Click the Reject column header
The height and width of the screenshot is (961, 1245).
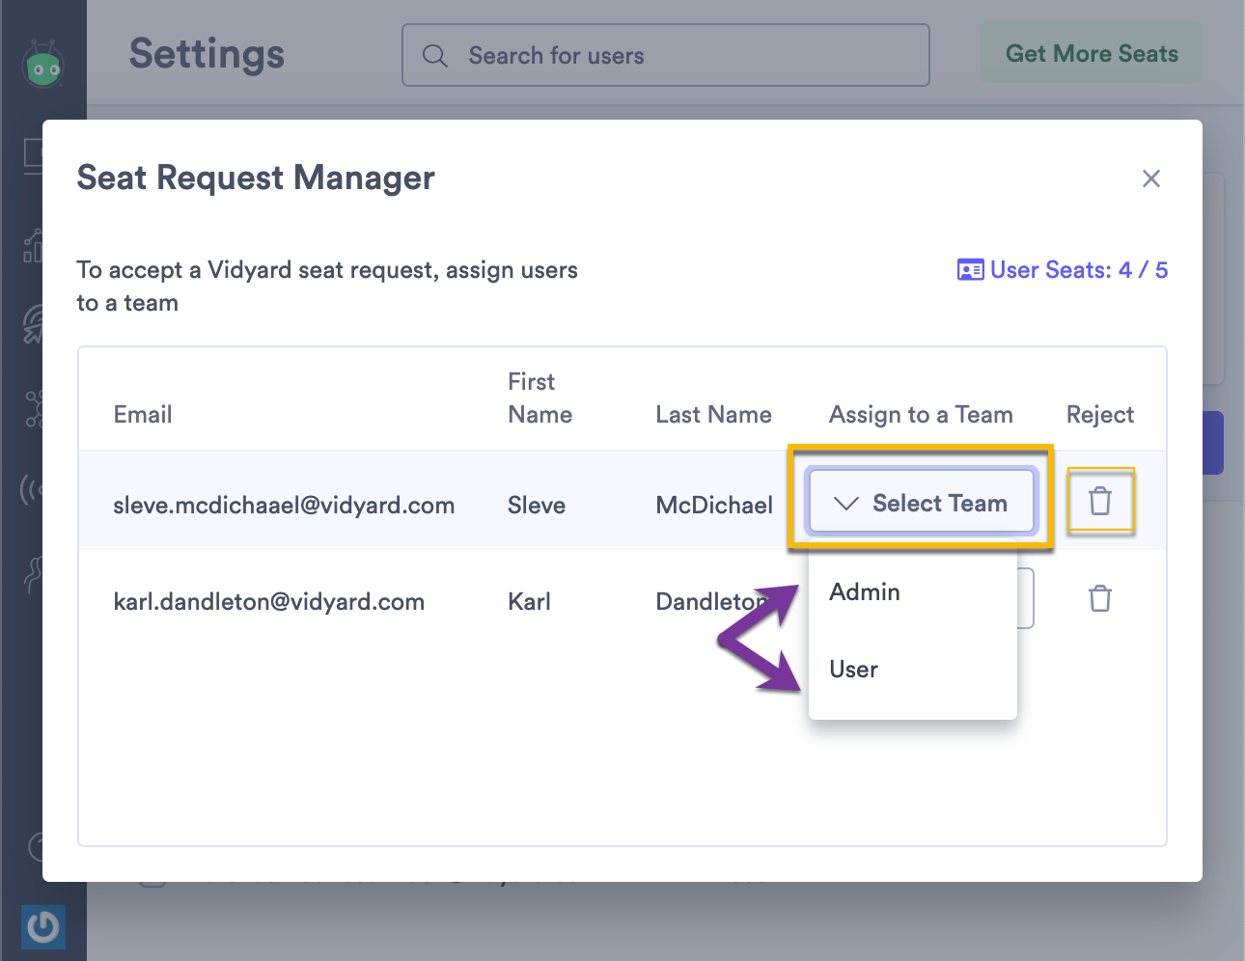tap(1100, 414)
